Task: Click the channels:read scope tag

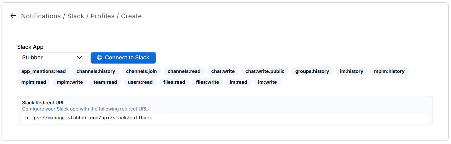Action: [184, 71]
